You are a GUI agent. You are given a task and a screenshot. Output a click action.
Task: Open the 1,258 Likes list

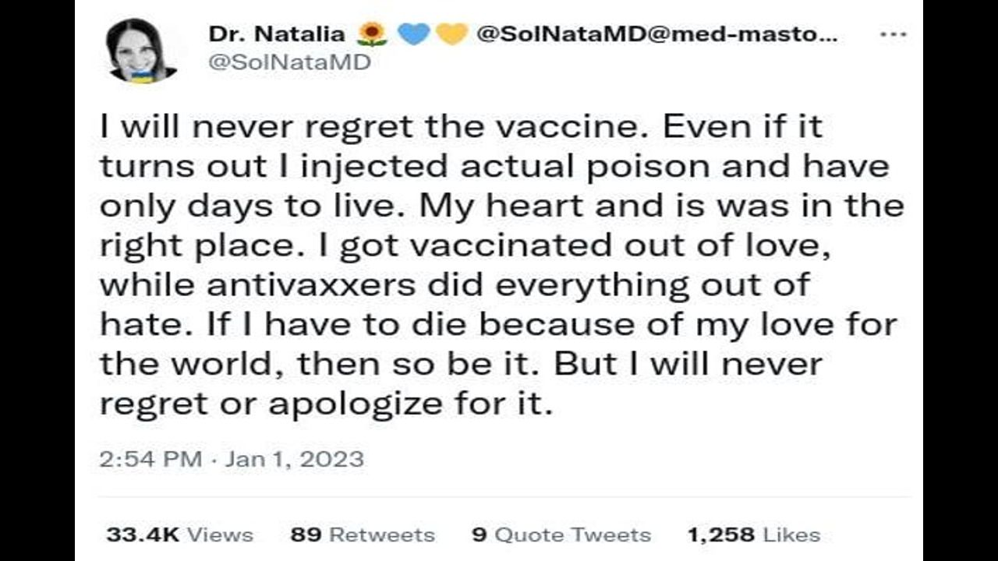coord(753,535)
